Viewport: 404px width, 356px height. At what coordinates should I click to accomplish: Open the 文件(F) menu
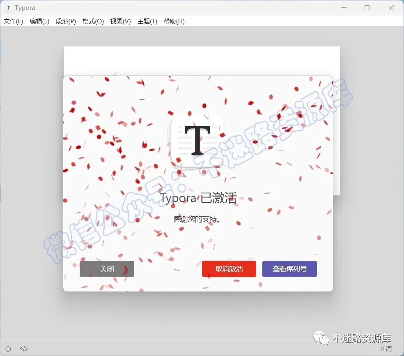click(x=14, y=21)
